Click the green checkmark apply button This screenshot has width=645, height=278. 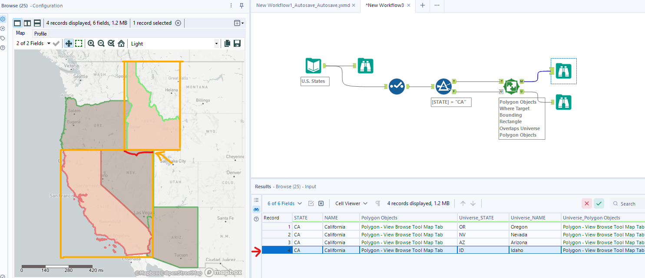click(x=599, y=203)
